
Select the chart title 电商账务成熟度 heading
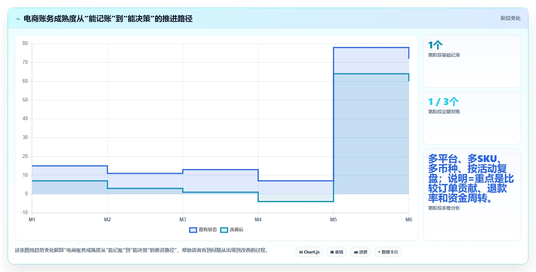[x=108, y=19]
